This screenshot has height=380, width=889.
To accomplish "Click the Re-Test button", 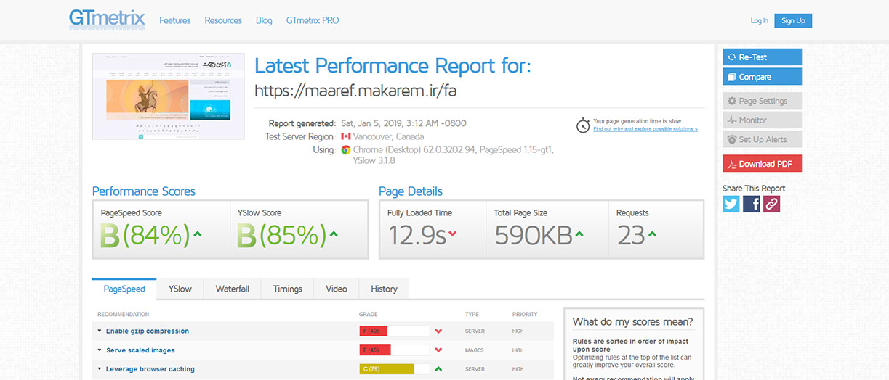I will point(763,57).
